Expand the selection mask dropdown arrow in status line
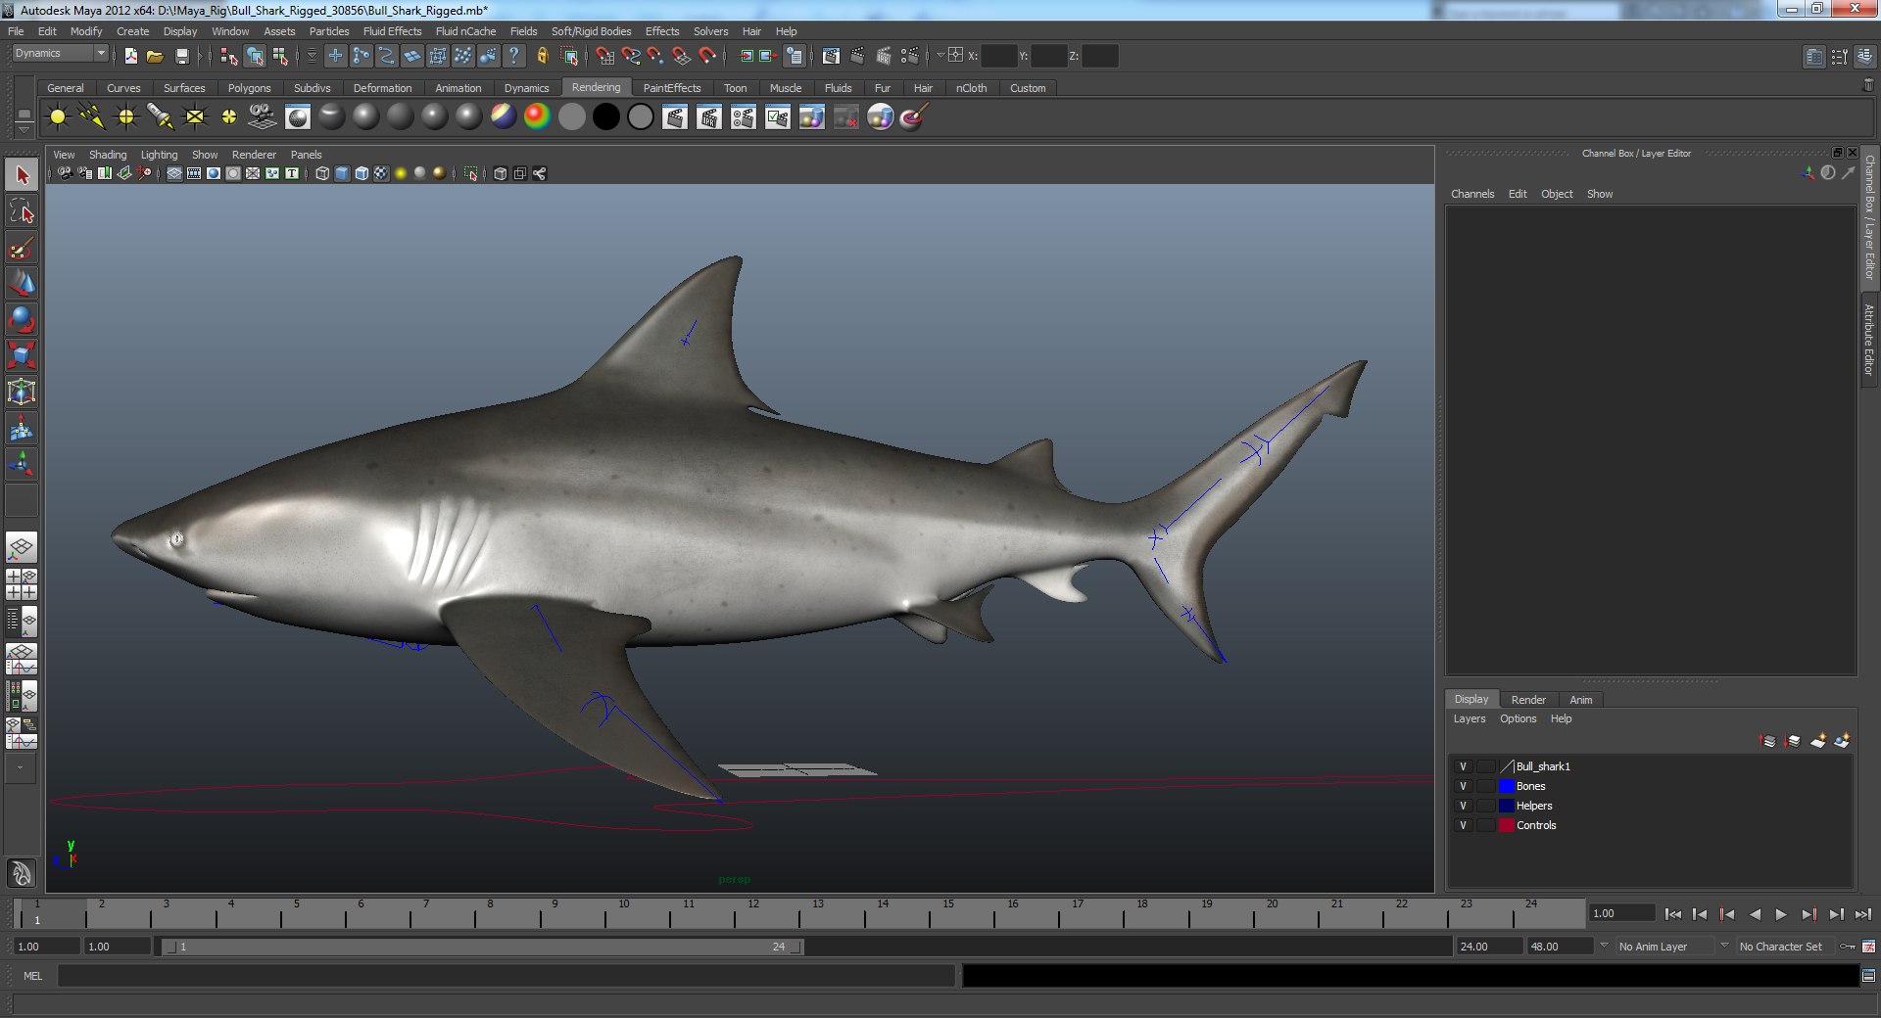This screenshot has height=1018, width=1881. coord(312,56)
